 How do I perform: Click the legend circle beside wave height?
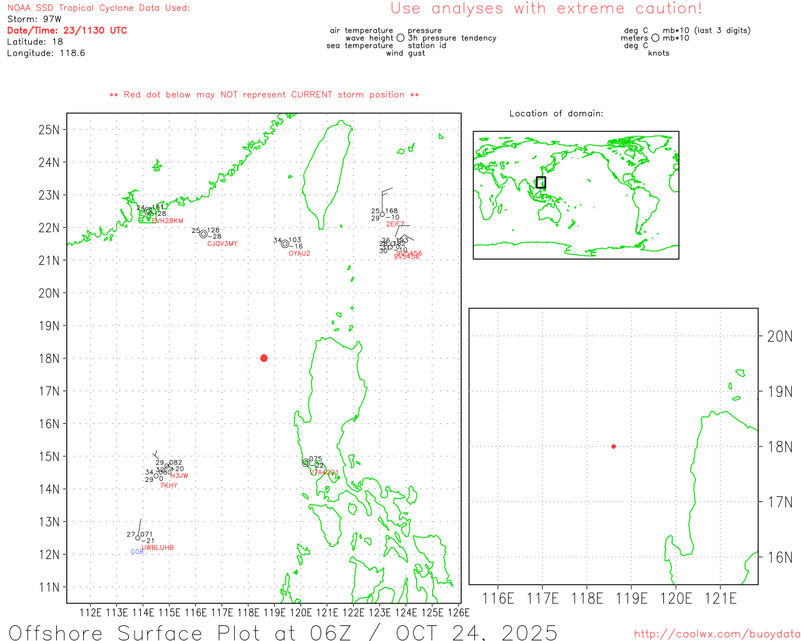click(x=400, y=38)
